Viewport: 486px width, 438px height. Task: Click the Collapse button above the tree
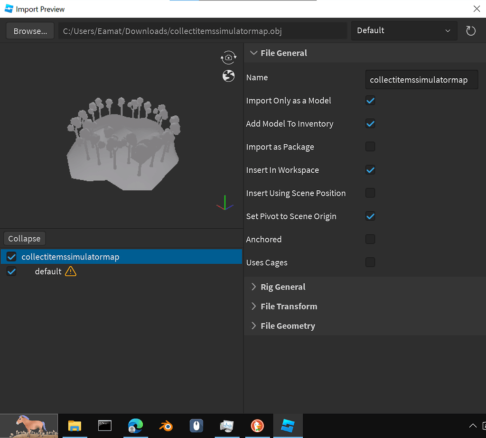click(x=24, y=238)
